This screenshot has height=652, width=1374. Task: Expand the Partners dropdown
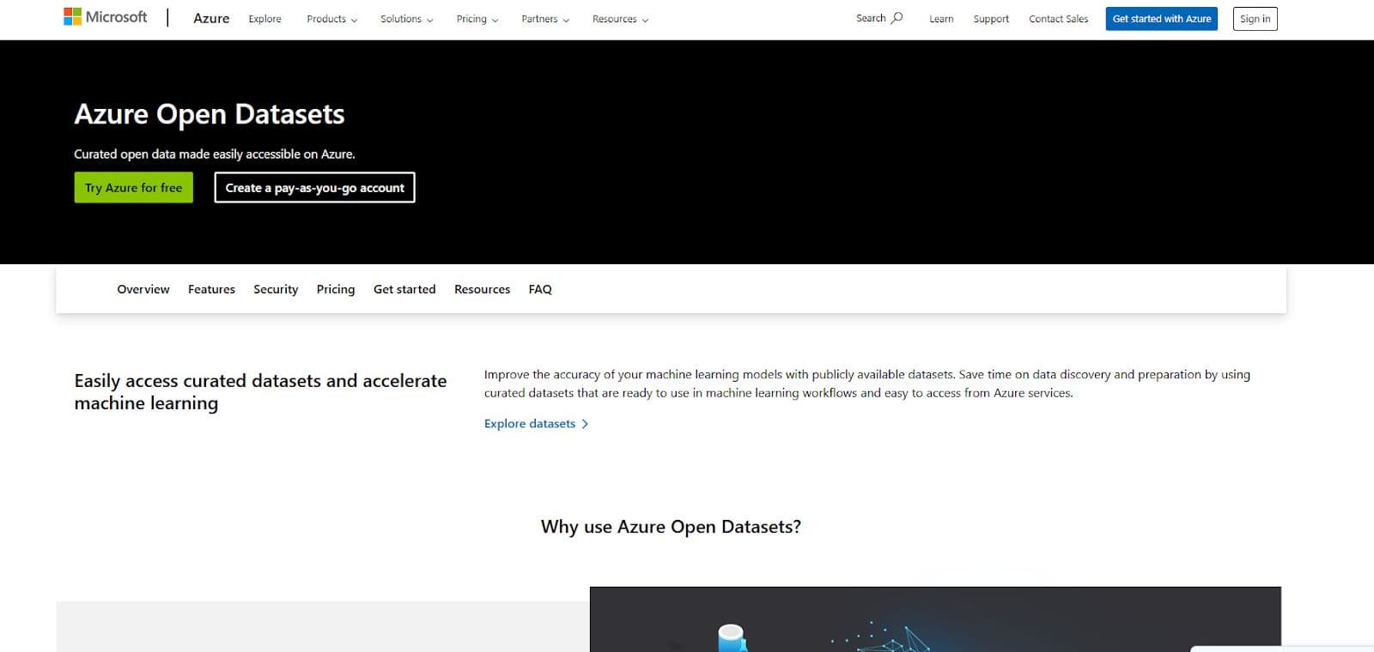544,19
